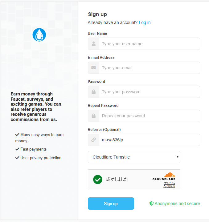Viewport: 209px width, 222px height.
Task: Click the Cloudflare cloud logo
Action: point(169,175)
